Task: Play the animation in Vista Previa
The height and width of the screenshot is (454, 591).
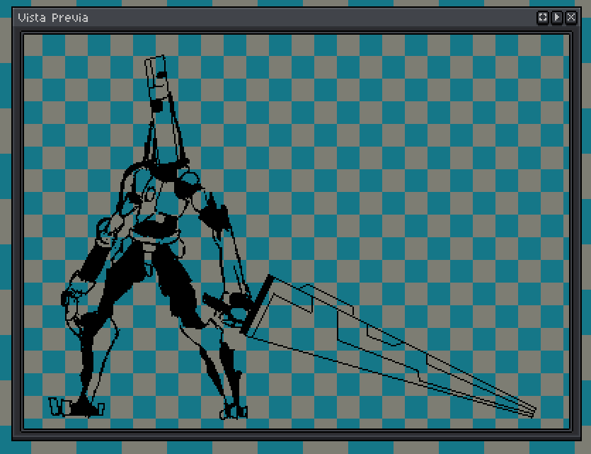Action: [557, 18]
